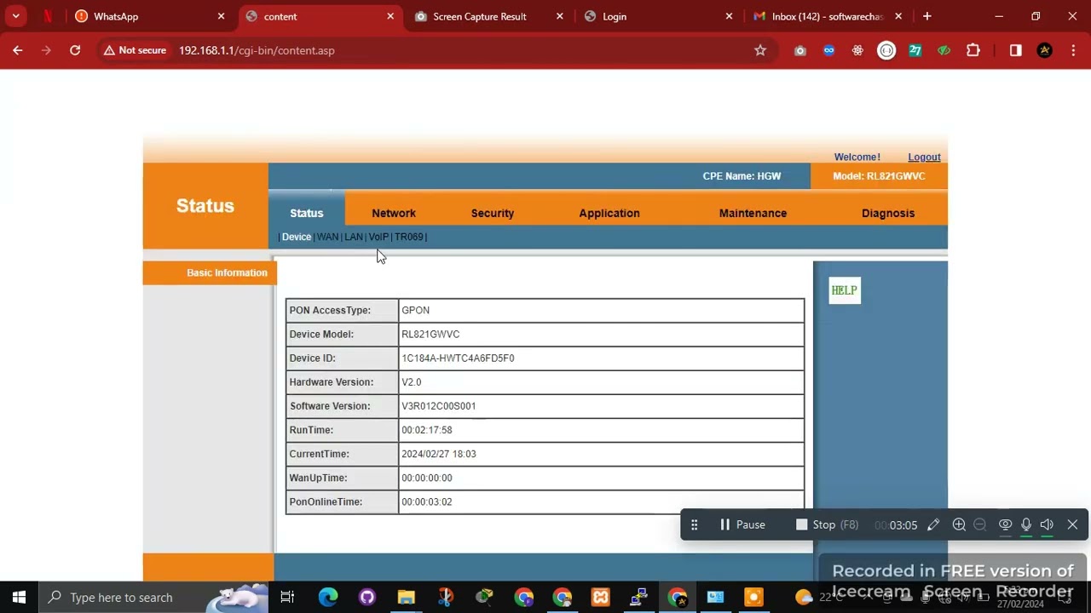Click the Logout link

(924, 158)
